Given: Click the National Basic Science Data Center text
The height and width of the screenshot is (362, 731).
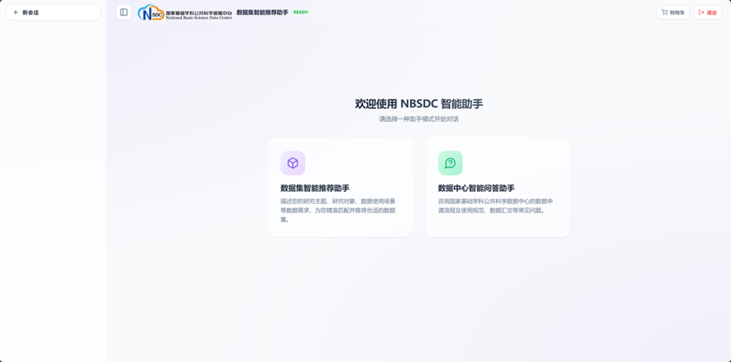Looking at the screenshot, I should click(199, 17).
